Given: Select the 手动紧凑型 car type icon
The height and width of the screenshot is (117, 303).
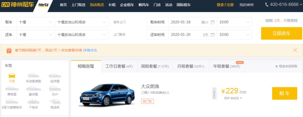Looking at the screenshot, I should click(x=33, y=75).
